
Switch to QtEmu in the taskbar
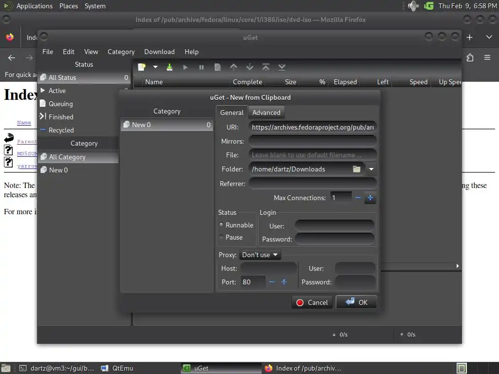117,368
